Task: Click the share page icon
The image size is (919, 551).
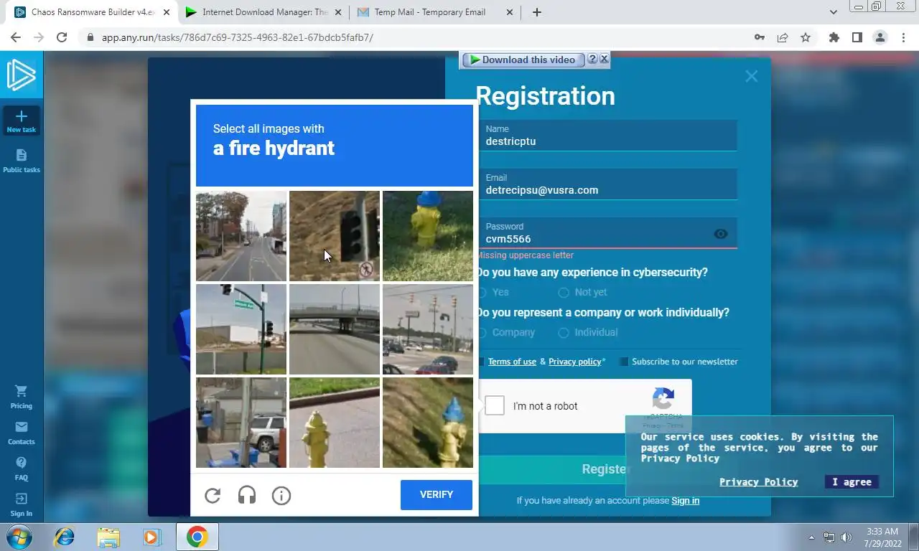Action: pos(783,37)
